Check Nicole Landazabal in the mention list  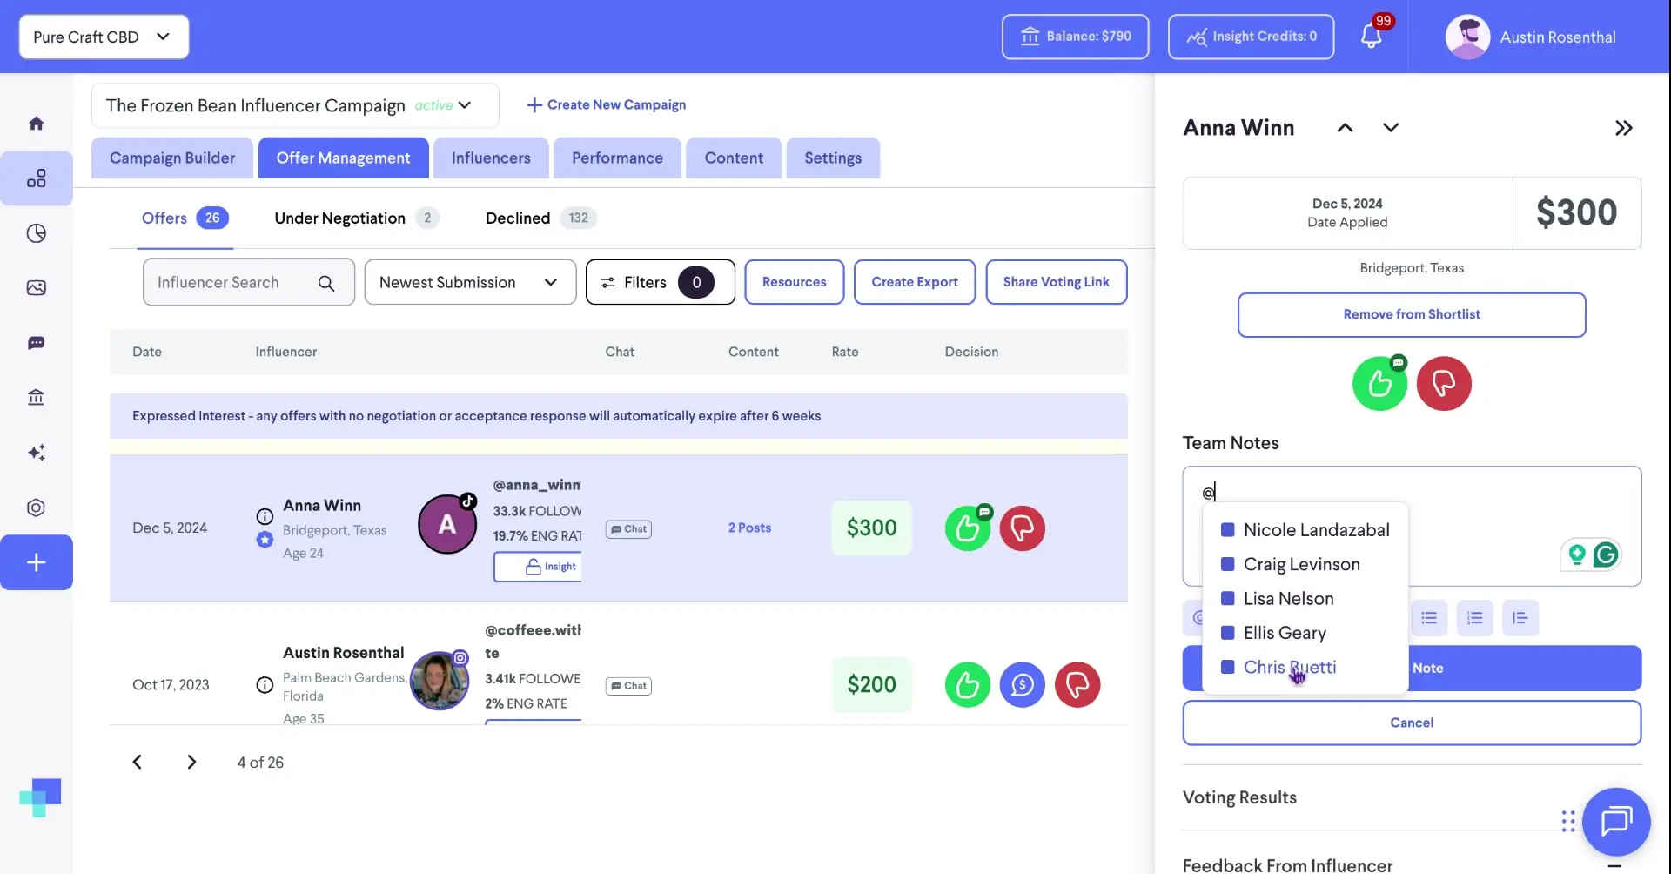(x=1229, y=529)
